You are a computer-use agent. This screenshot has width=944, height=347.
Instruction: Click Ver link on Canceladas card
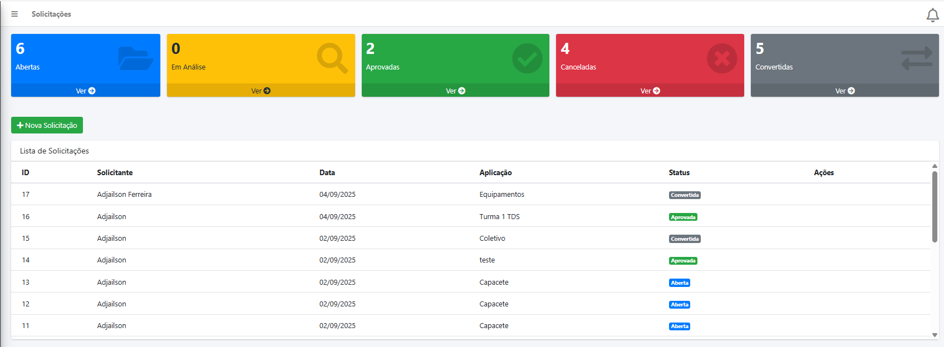pyautogui.click(x=650, y=91)
